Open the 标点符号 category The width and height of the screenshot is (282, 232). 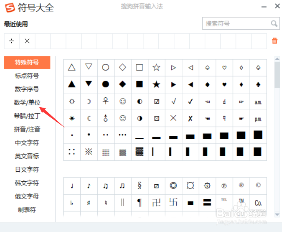click(27, 76)
